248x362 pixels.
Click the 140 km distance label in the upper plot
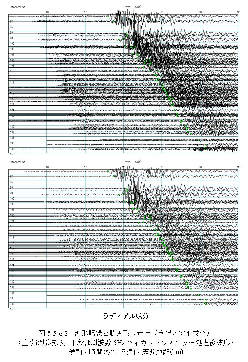(12, 154)
